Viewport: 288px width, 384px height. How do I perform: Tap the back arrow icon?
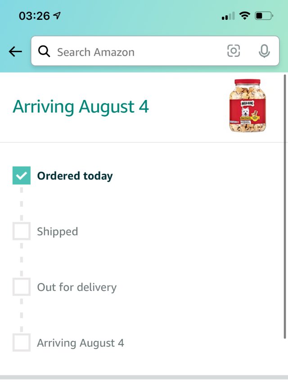tap(15, 52)
